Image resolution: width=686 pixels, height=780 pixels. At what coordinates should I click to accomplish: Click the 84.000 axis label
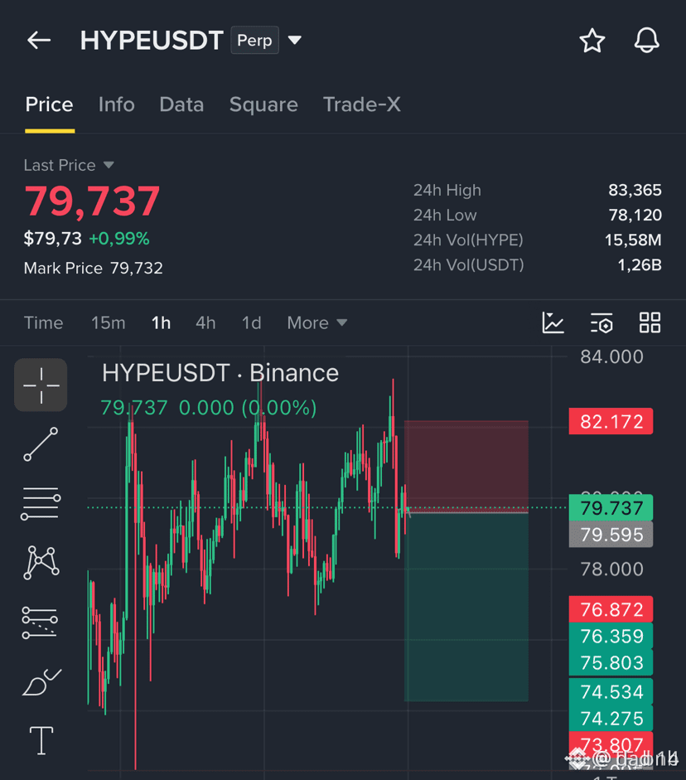(x=611, y=356)
